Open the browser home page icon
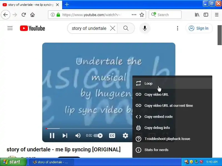 [x=32, y=15]
